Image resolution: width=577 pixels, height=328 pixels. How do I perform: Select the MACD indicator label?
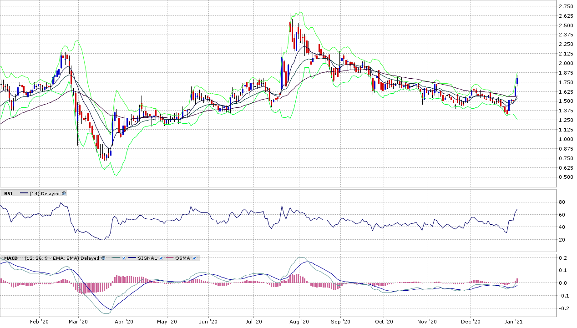coord(10,258)
